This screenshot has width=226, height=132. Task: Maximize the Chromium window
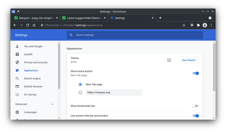click(x=208, y=11)
